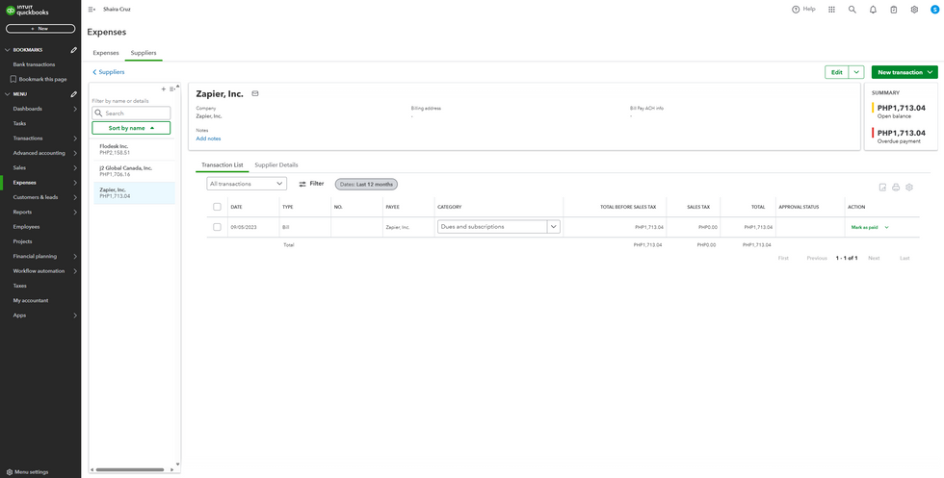Screen dimensions: 944x478
Task: Export the transaction list icon
Action: click(x=882, y=188)
